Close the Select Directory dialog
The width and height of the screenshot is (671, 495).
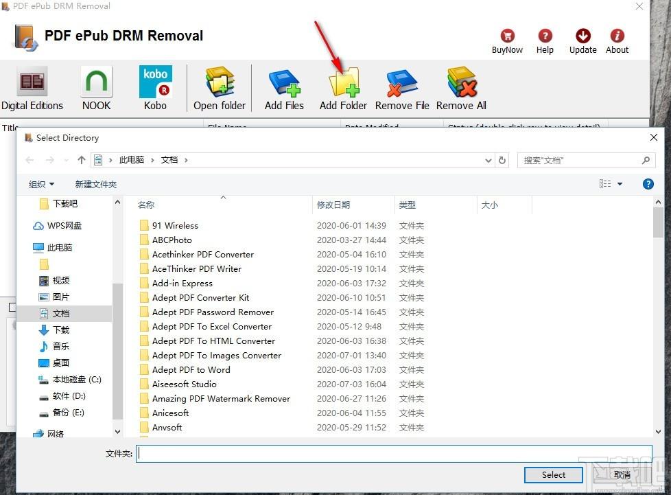(x=653, y=137)
